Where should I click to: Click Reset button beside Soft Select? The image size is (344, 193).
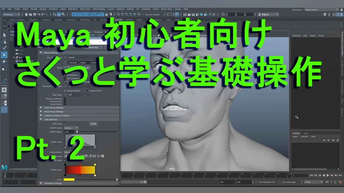tap(93, 124)
